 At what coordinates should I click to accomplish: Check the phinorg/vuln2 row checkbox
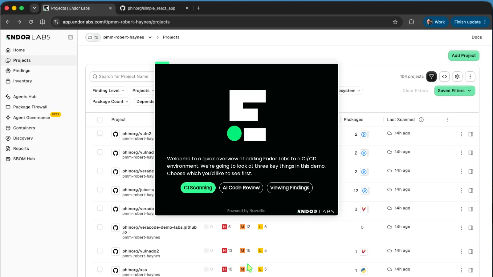click(100, 133)
